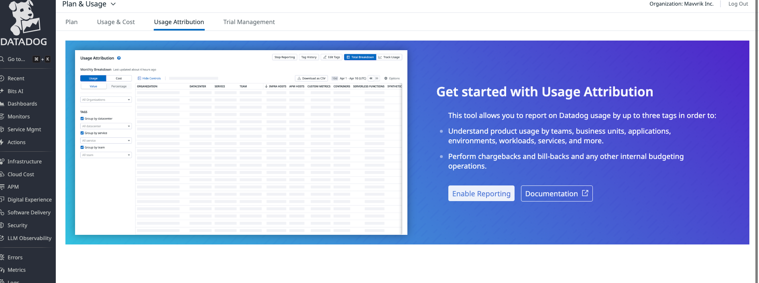Click the Datadog dog logo

pos(24,18)
